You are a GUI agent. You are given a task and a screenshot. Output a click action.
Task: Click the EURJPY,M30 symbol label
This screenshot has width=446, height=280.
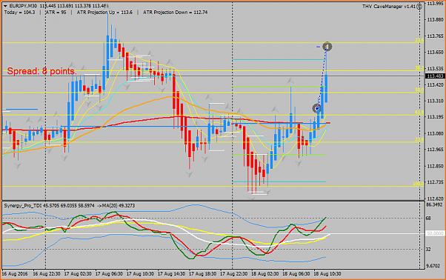point(23,6)
